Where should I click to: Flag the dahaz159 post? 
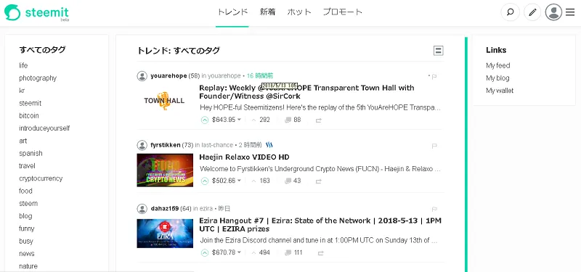(434, 210)
